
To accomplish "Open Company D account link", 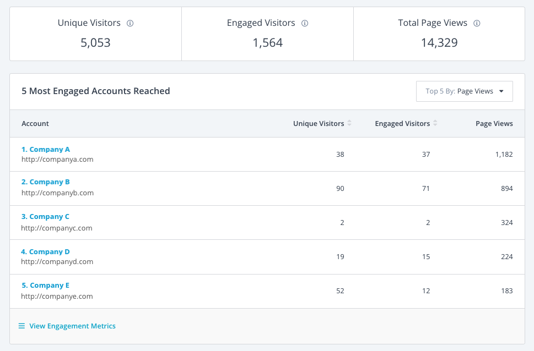I will 45,251.
